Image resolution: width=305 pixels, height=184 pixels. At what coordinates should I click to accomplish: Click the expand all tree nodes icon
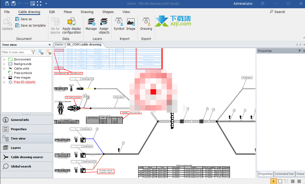coord(41,52)
